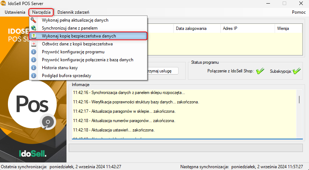Image resolution: width=309 pixels, height=170 pixels.
Task: Click info icon beside Przywróć konfigurację programu
Action: [x=34, y=52]
